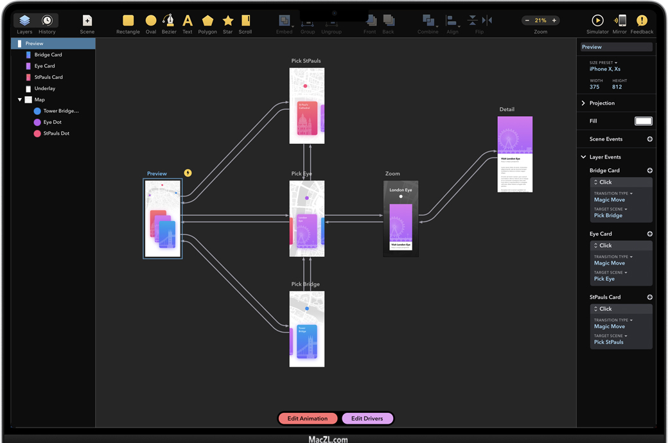Expand the Projection section

point(583,103)
